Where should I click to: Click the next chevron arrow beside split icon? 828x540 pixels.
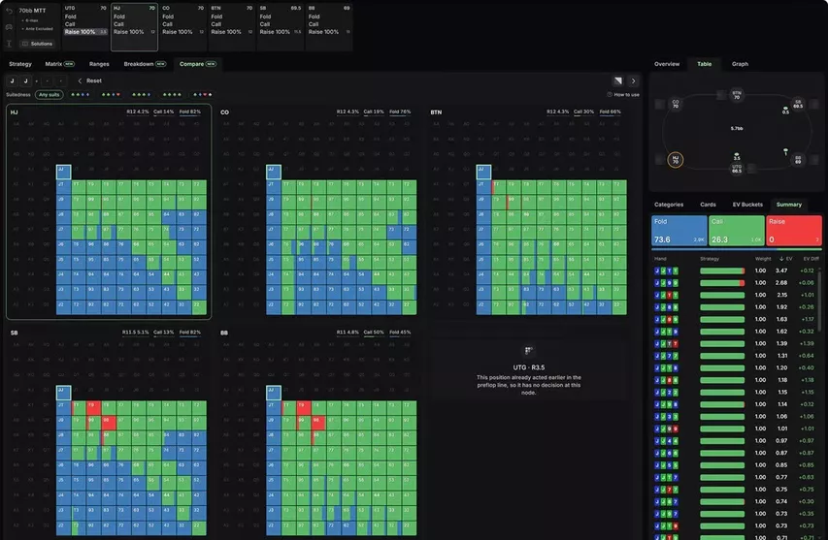pyautogui.click(x=633, y=80)
